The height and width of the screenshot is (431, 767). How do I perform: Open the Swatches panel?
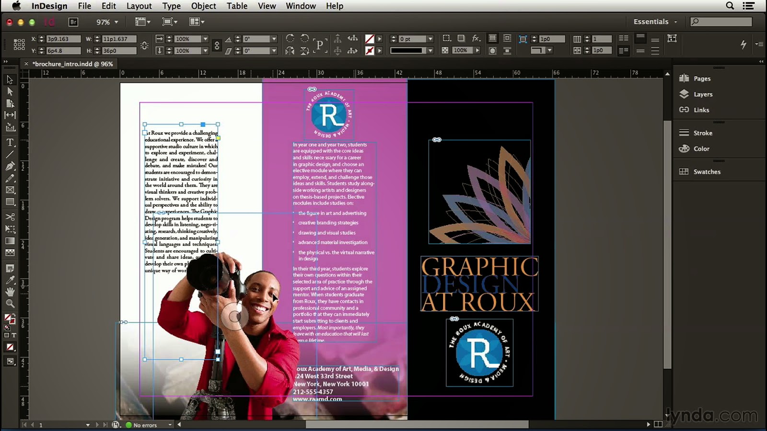point(707,171)
